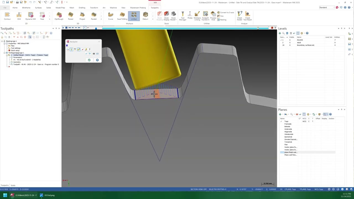This screenshot has height=199, width=354.
Task: Click the backplot speed slider handle
Action: tap(96, 28)
